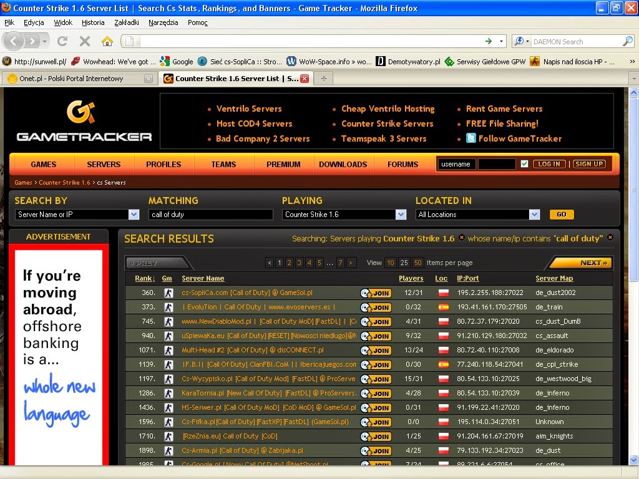Open the Edycja menu

coord(34,23)
